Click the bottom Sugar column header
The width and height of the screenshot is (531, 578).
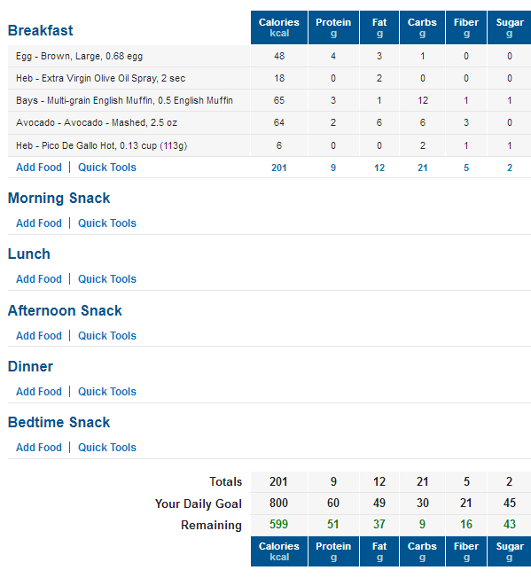coord(509,551)
